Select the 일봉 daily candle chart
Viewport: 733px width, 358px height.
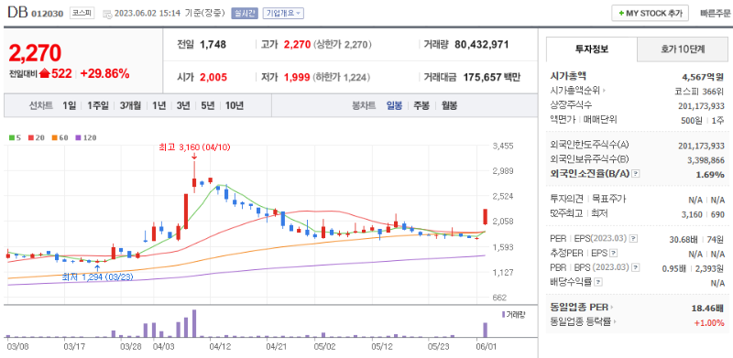point(394,105)
